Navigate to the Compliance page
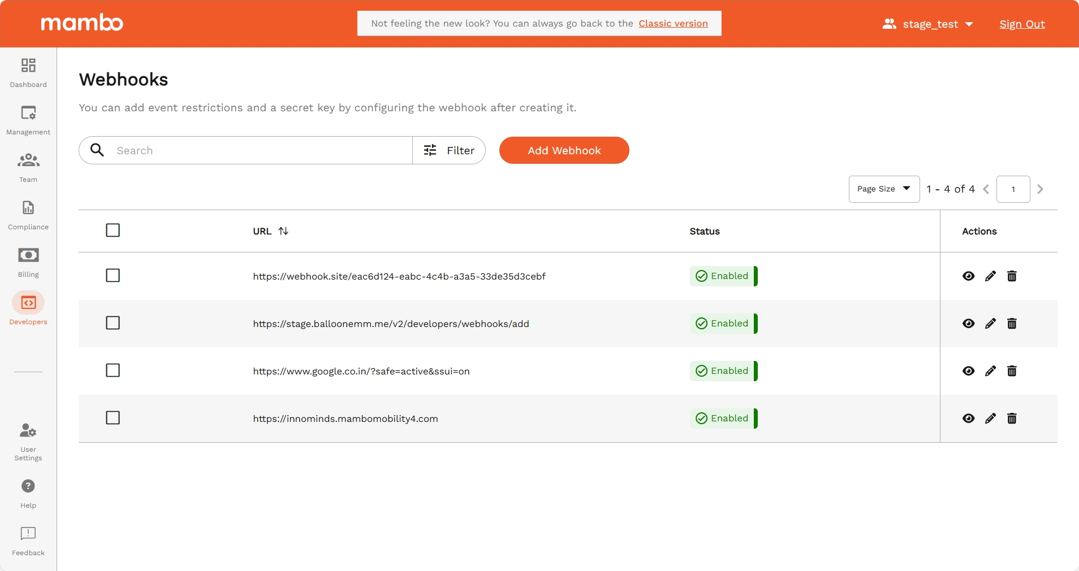 [28, 215]
